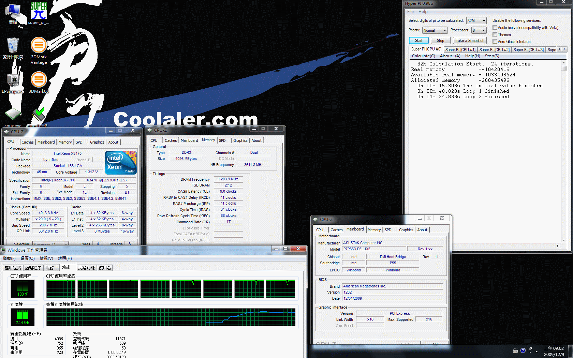Viewport: 573px width, 358px height.
Task: Switch to Super PI [CPU #2] tab
Action: (x=494, y=50)
